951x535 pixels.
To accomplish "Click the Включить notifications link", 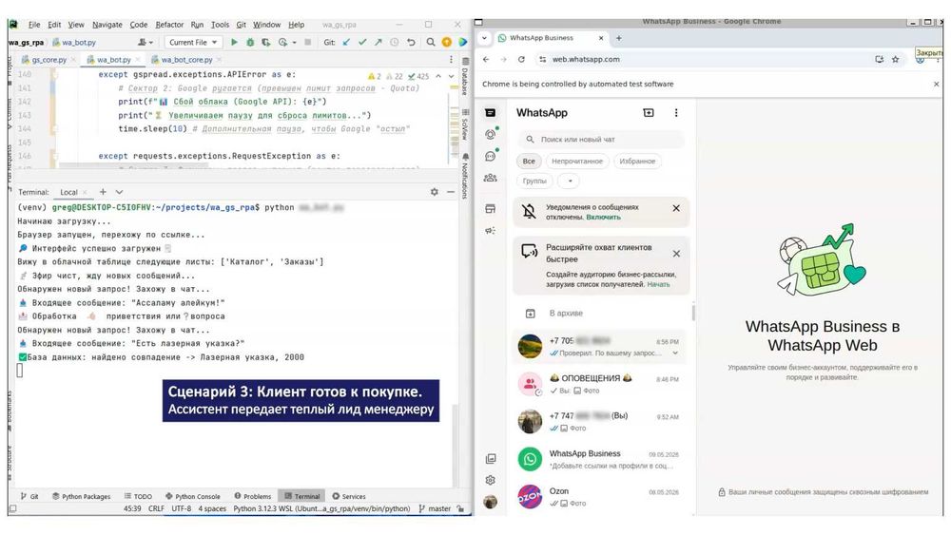I will (603, 217).
